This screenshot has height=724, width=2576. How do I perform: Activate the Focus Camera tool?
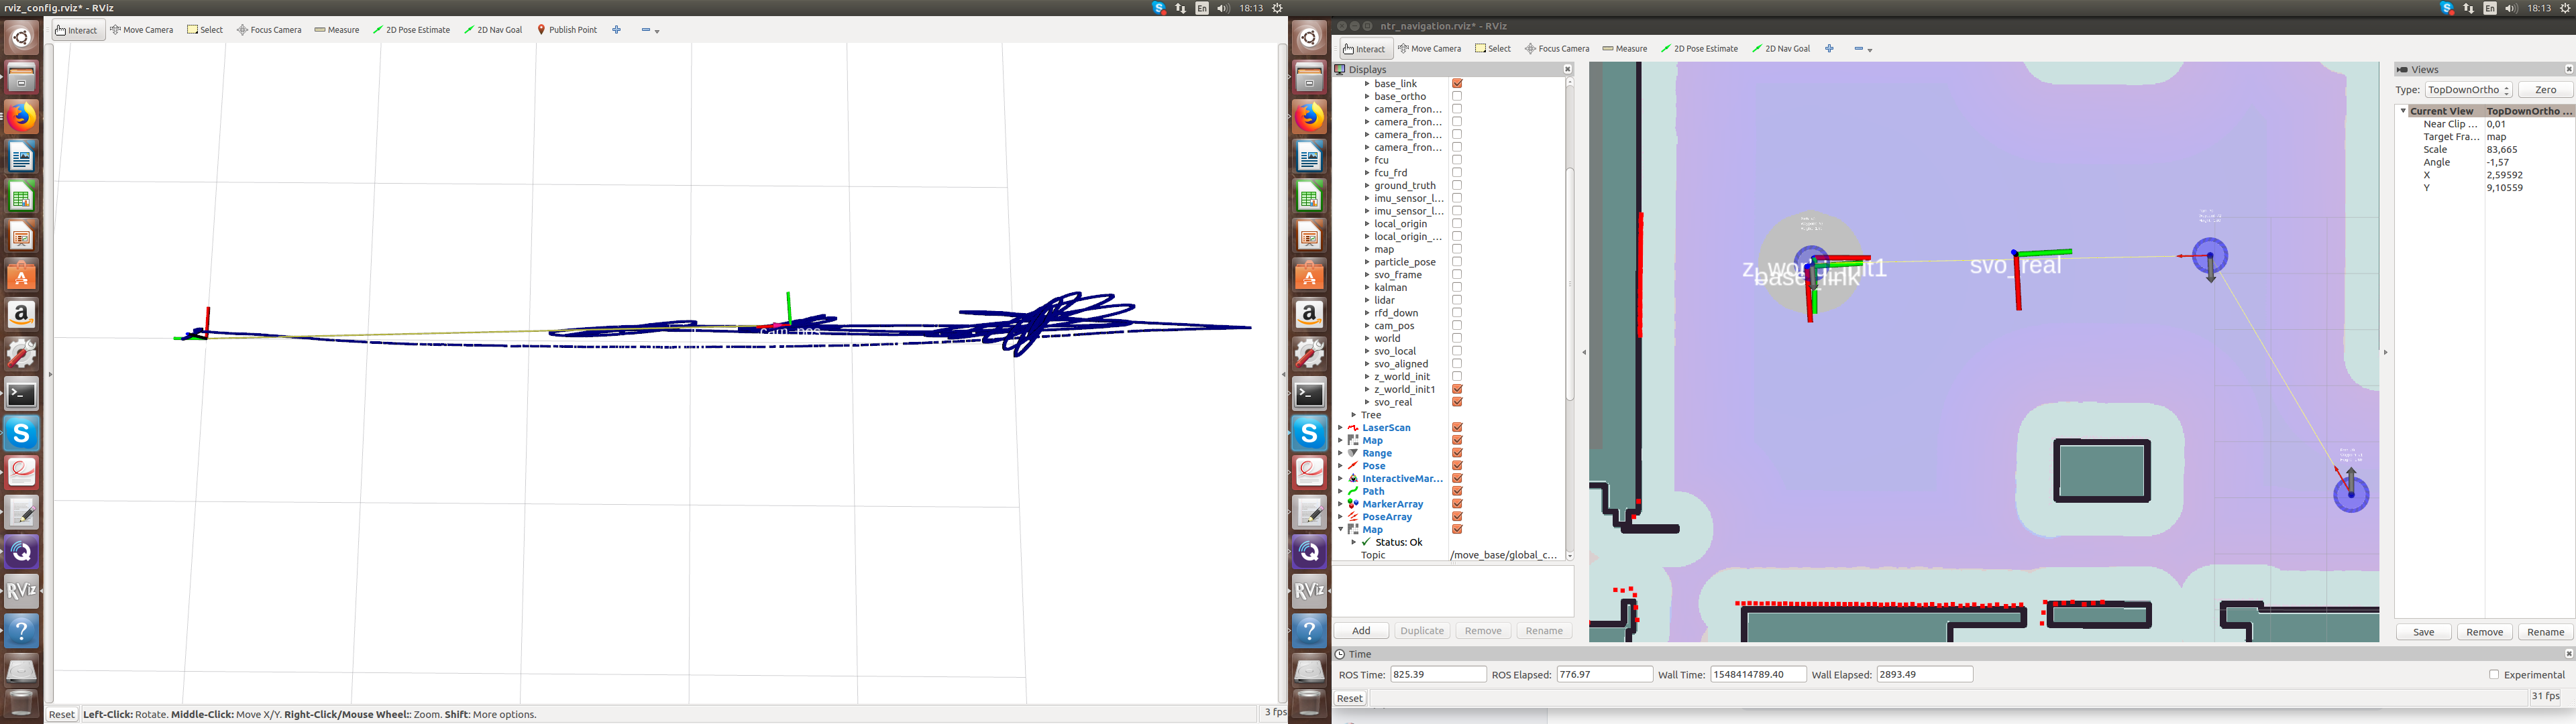point(268,30)
